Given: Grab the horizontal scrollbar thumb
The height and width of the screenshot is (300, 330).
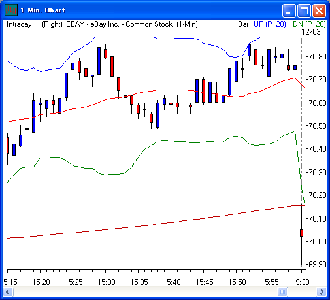Looking at the screenshot, I should pyautogui.click(x=283, y=292).
